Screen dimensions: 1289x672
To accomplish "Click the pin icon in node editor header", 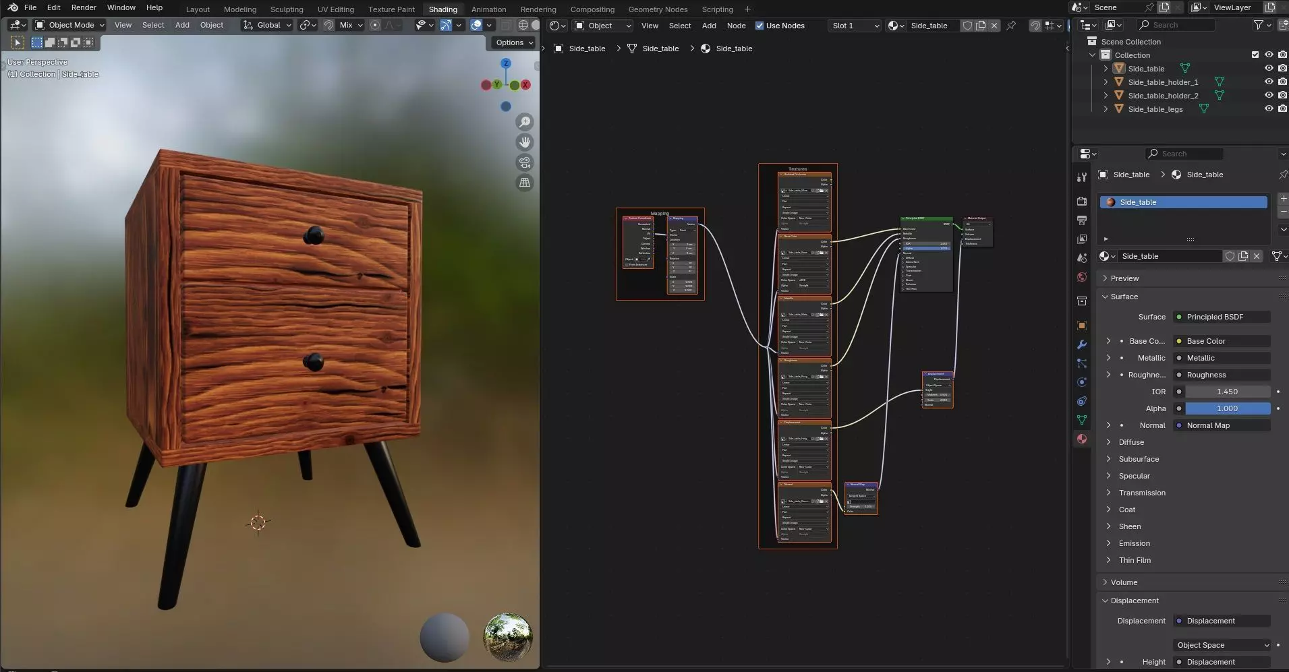I will [1011, 26].
